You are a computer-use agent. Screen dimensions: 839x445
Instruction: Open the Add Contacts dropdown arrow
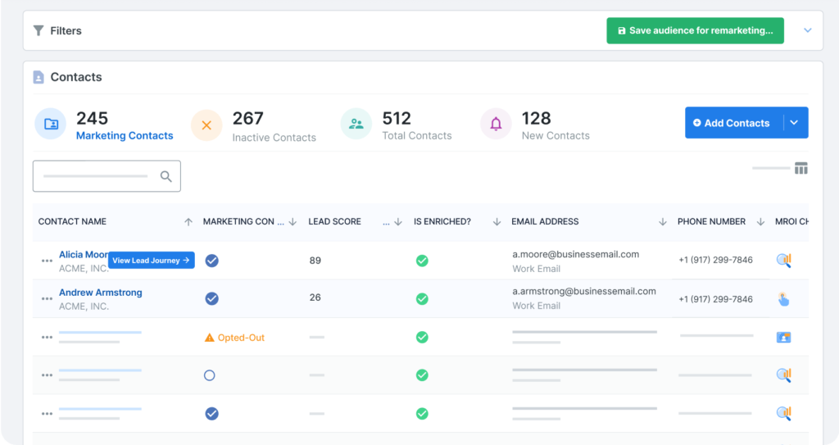[x=795, y=123]
